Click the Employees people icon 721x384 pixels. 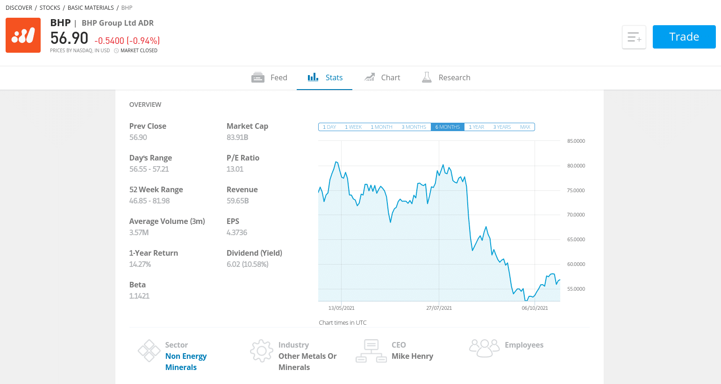[x=485, y=348]
